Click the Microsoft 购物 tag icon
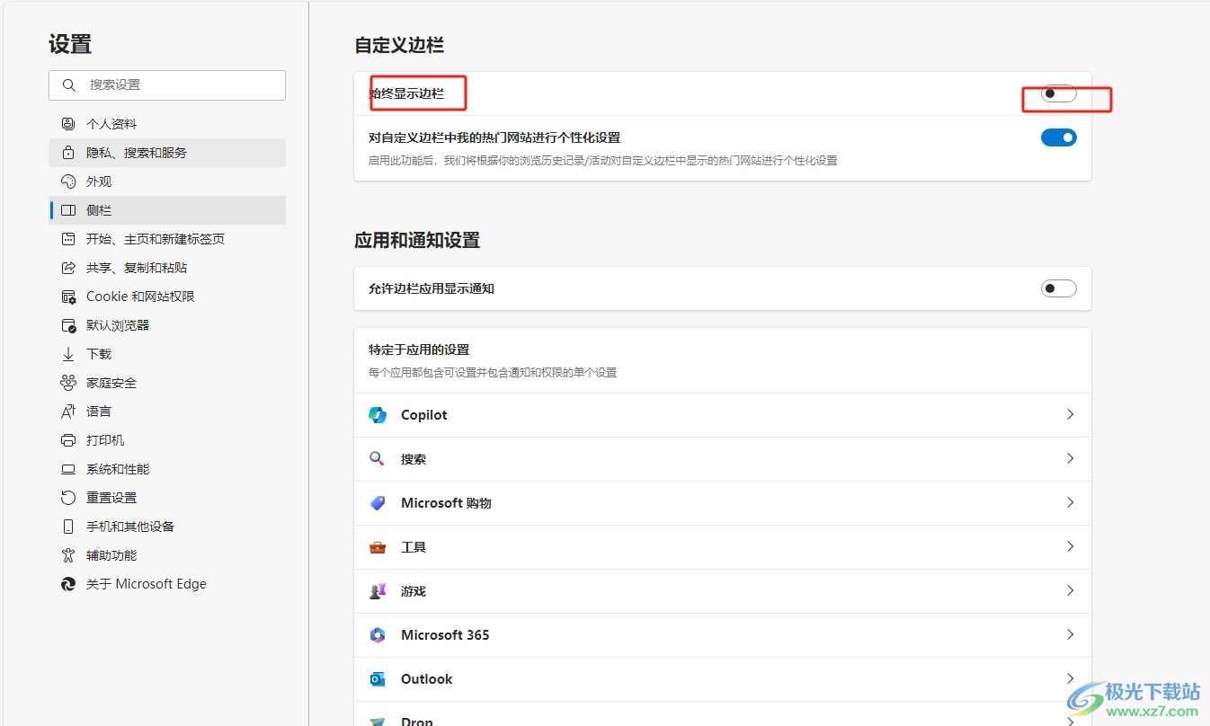The width and height of the screenshot is (1210, 726). (378, 503)
